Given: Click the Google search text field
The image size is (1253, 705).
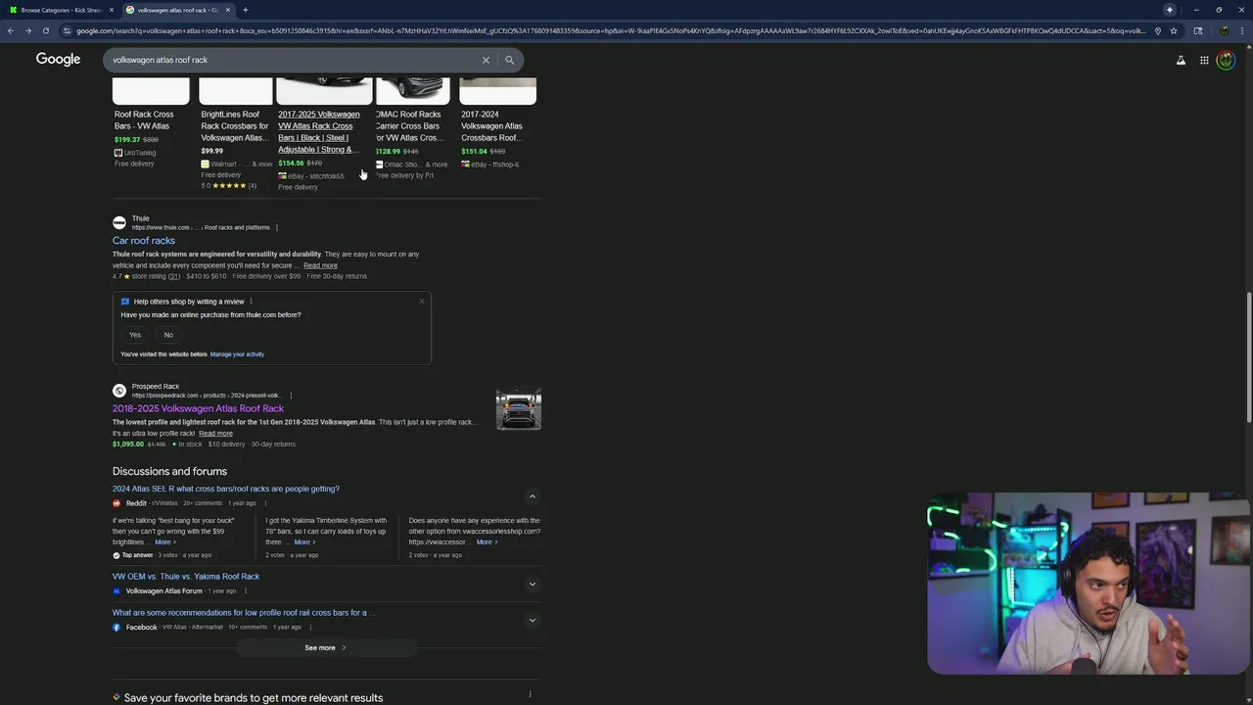Looking at the screenshot, I should coord(294,60).
